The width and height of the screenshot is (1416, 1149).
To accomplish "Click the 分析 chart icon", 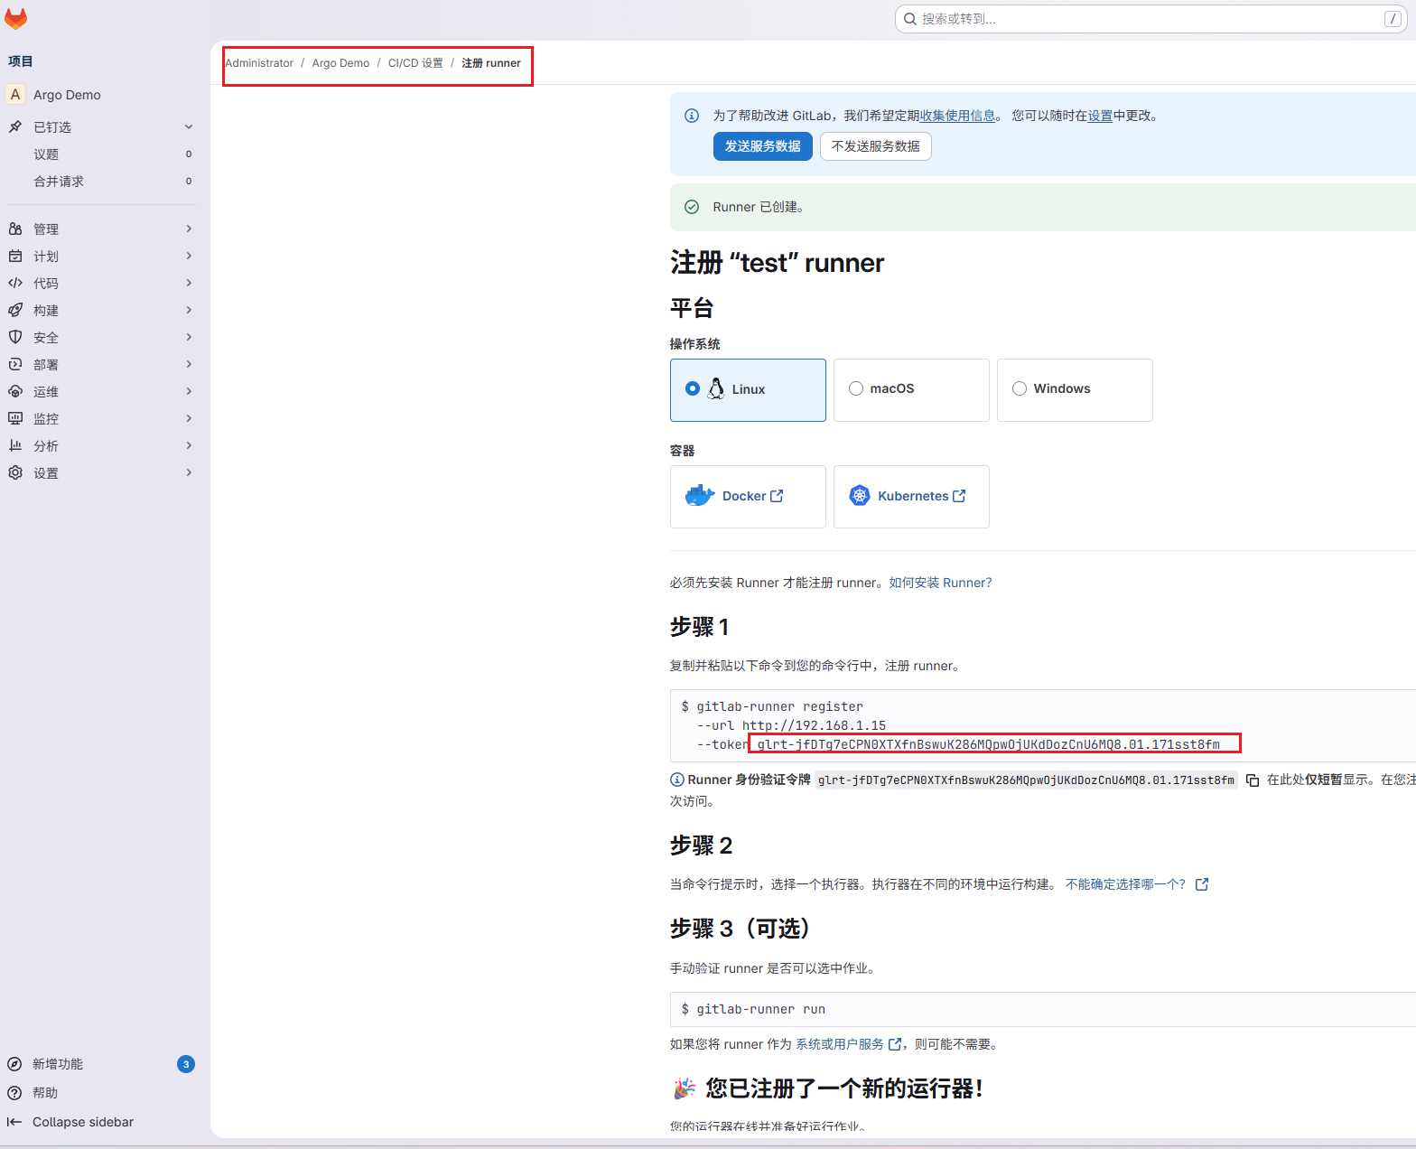I will point(15,445).
